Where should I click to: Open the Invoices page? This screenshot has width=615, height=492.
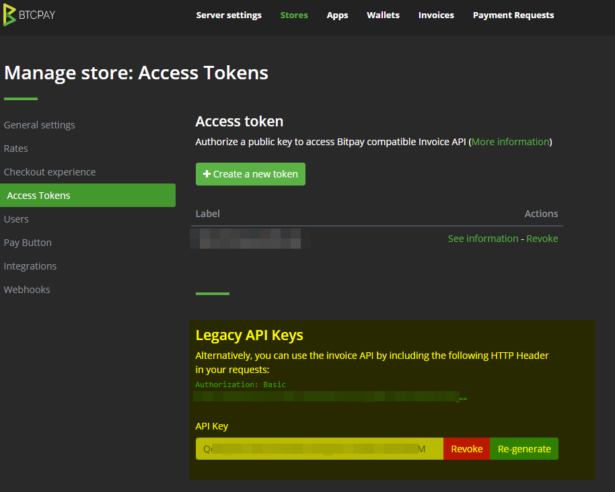(436, 15)
